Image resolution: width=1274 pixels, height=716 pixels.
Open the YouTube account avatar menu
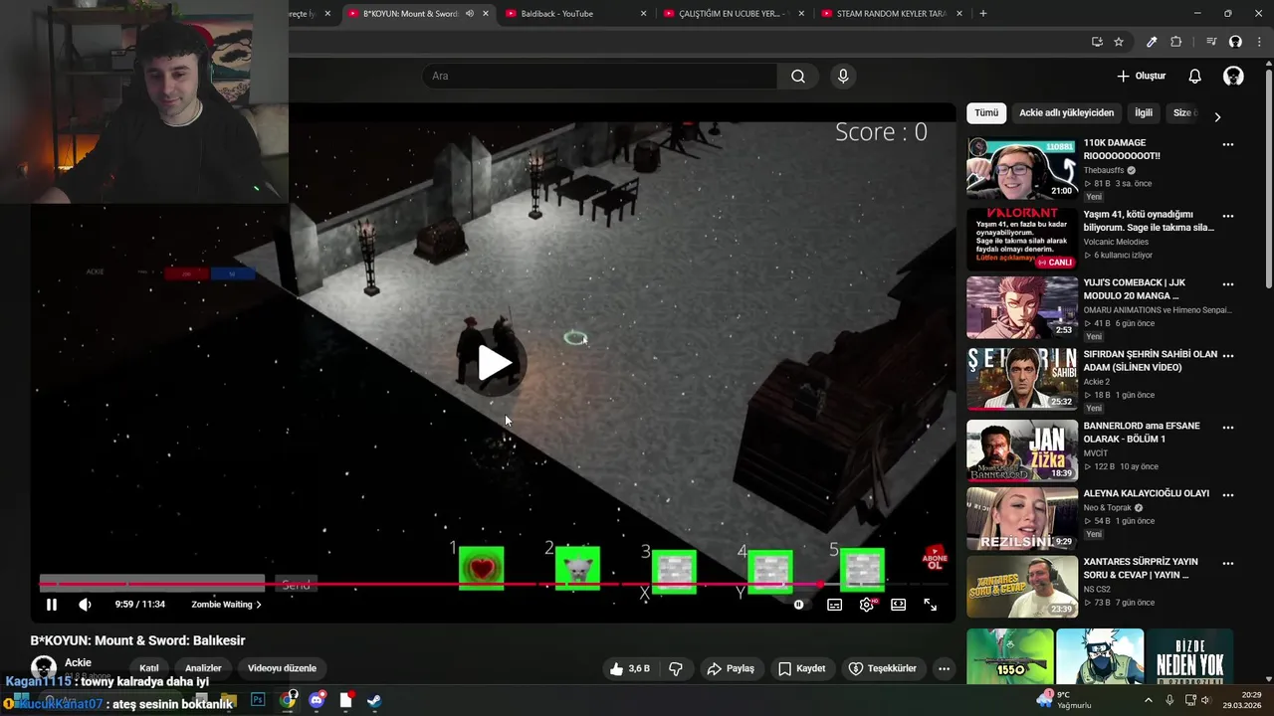(1233, 76)
